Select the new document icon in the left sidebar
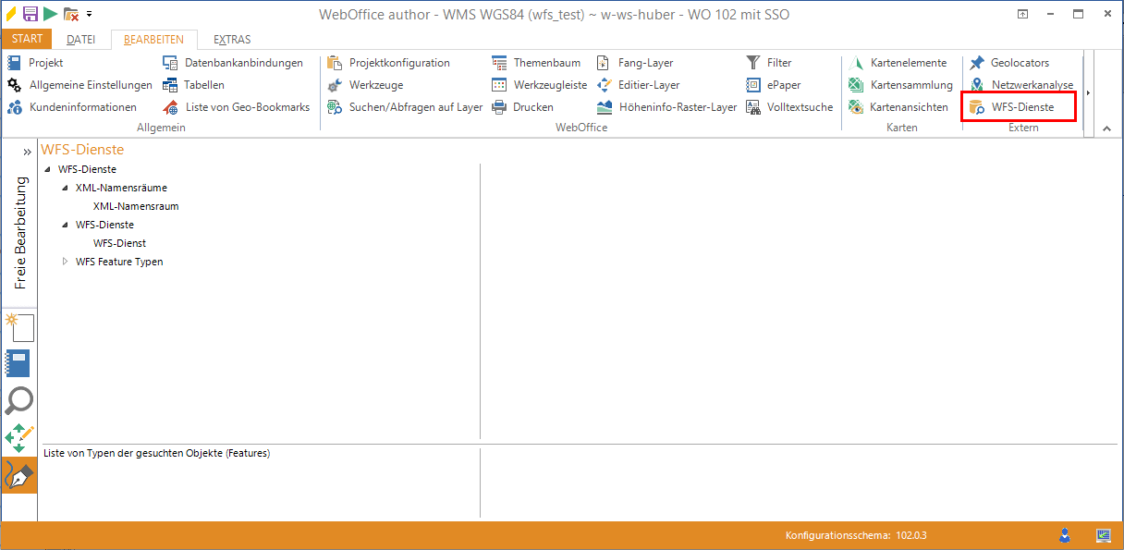The height and width of the screenshot is (550, 1124). (19, 327)
